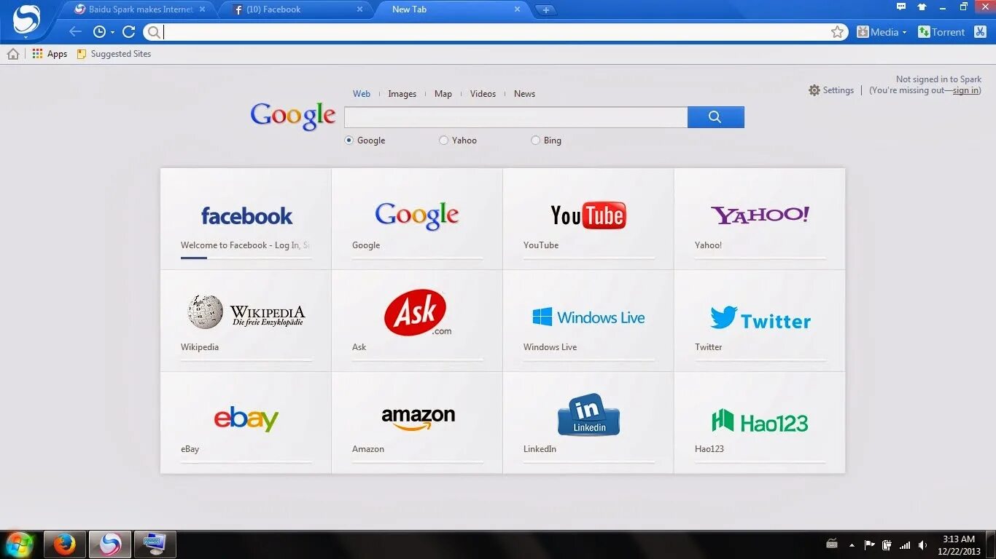Open the taskbar clock showing 3:13 AM
The image size is (996, 559).
(x=959, y=544)
